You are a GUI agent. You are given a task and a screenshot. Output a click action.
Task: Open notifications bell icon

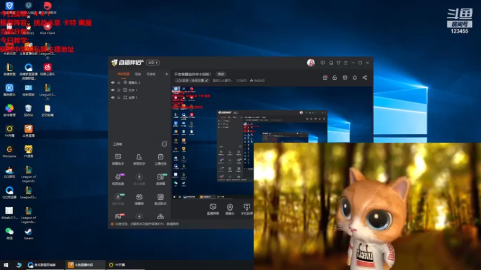(x=355, y=77)
